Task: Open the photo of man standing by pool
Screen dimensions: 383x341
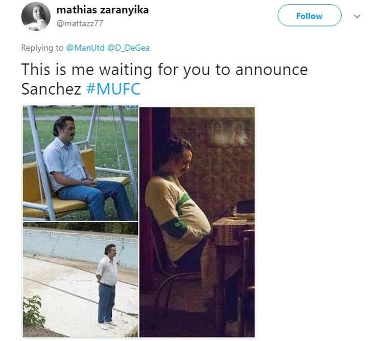Action: pyautogui.click(x=80, y=280)
